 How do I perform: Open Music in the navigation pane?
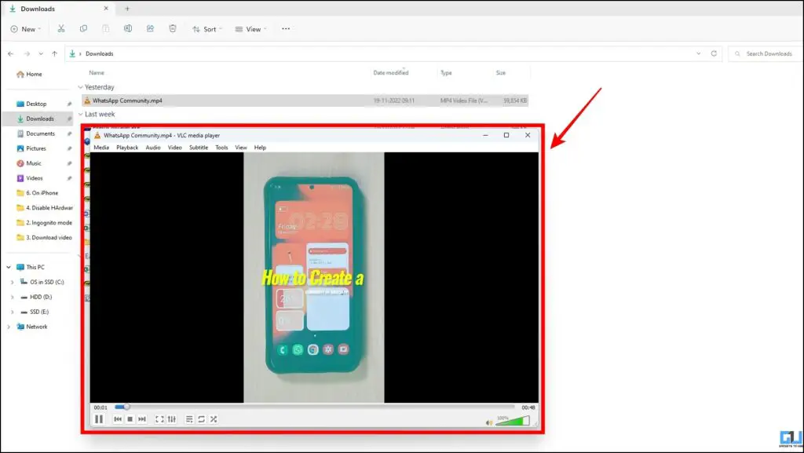[29, 163]
